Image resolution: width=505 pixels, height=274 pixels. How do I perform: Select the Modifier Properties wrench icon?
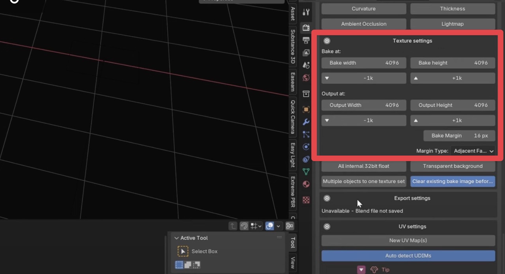[x=306, y=122]
